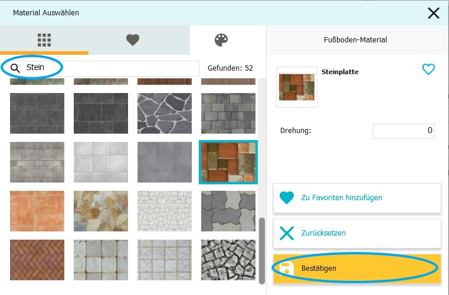449x295 pixels.
Task: Click the magnifier search icon
Action: [15, 68]
